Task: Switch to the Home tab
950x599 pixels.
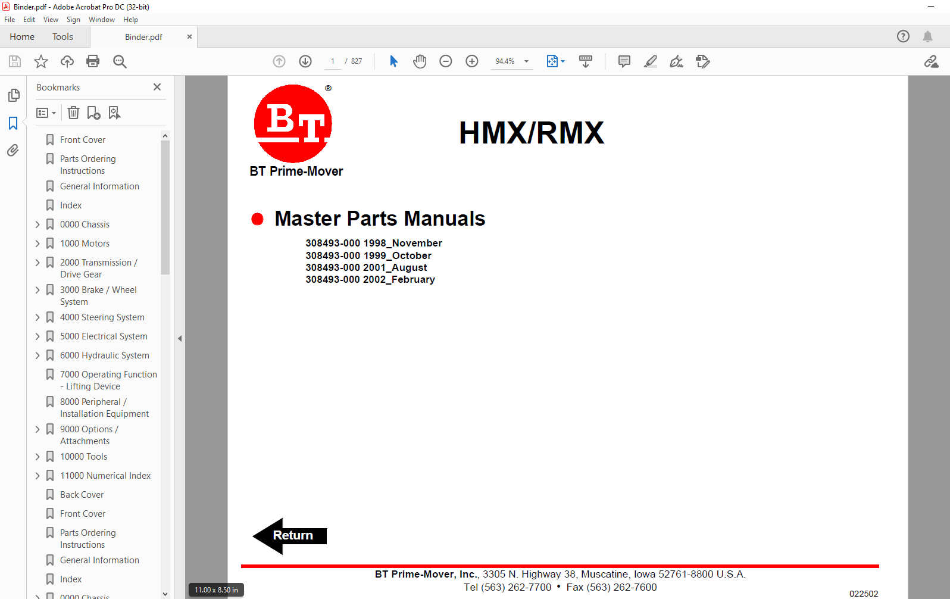Action: pyautogui.click(x=22, y=36)
